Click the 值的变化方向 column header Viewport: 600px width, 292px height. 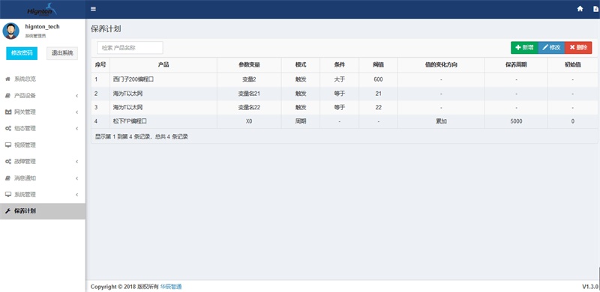click(441, 65)
